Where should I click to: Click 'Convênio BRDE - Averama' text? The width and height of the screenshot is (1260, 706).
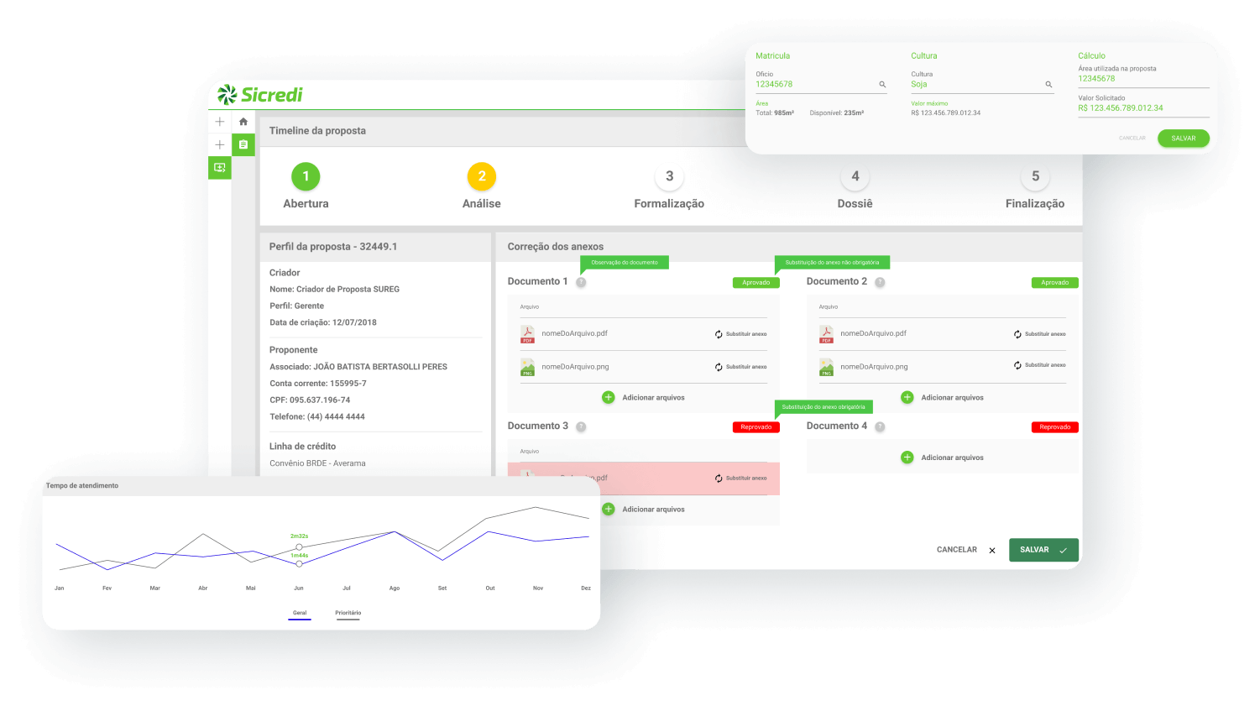coord(317,463)
